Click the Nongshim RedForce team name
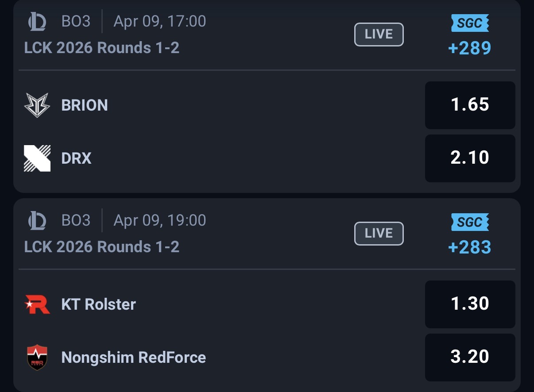 [x=134, y=357]
